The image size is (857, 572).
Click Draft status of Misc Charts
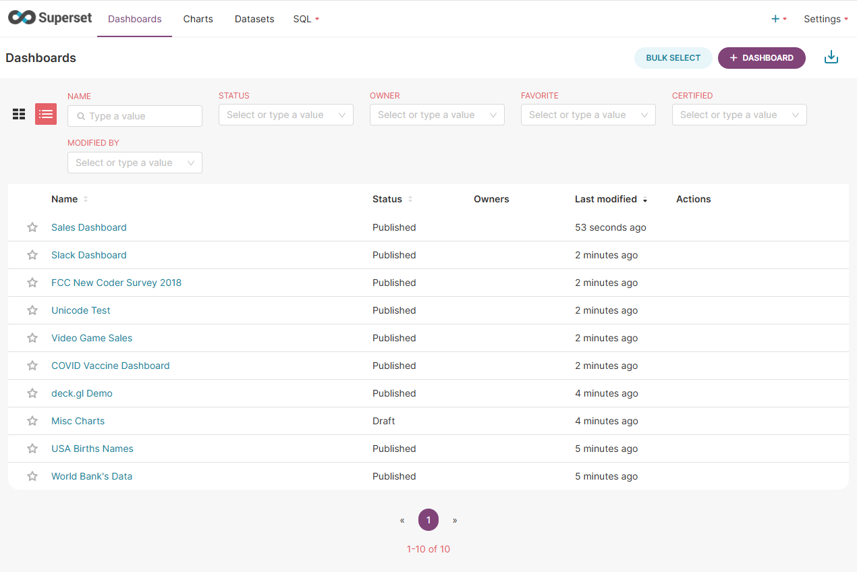click(x=384, y=421)
